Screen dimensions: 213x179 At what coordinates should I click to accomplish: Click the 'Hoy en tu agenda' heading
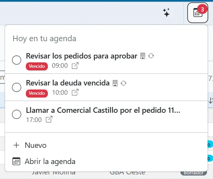click(x=44, y=38)
